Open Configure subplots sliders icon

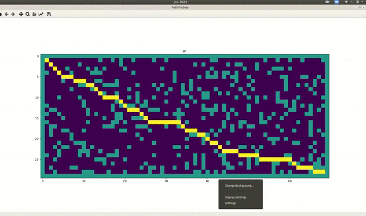[x=34, y=14]
